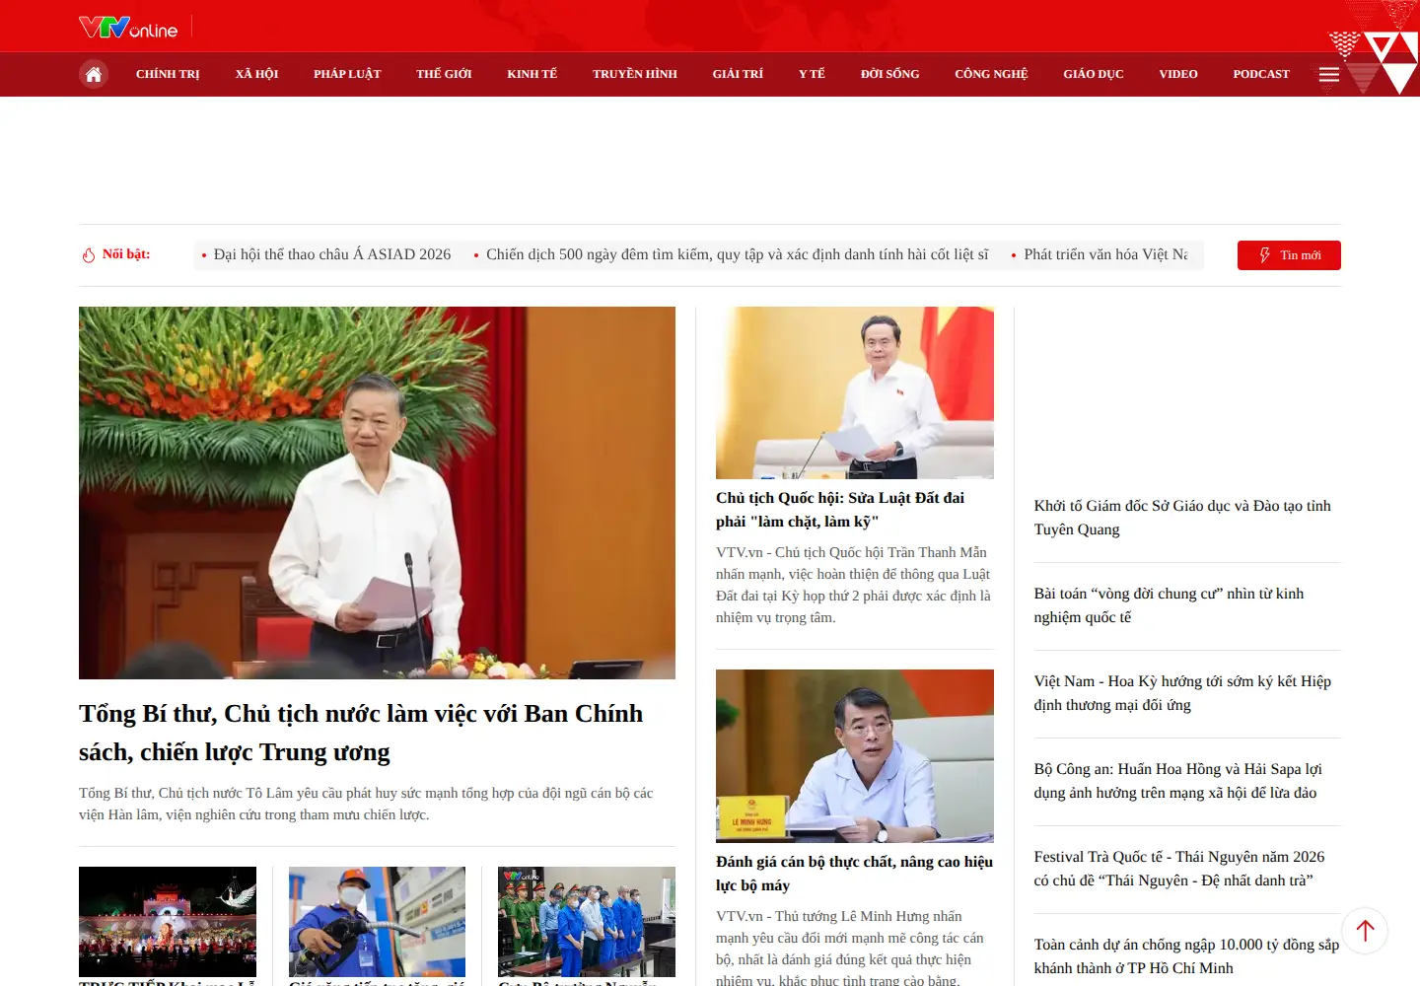The image size is (1420, 986).
Task: Open ĐỜI SỐNG category
Action: (889, 74)
